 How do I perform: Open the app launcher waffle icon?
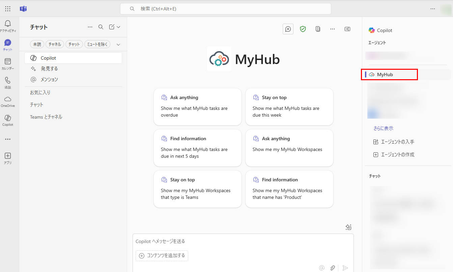click(8, 9)
